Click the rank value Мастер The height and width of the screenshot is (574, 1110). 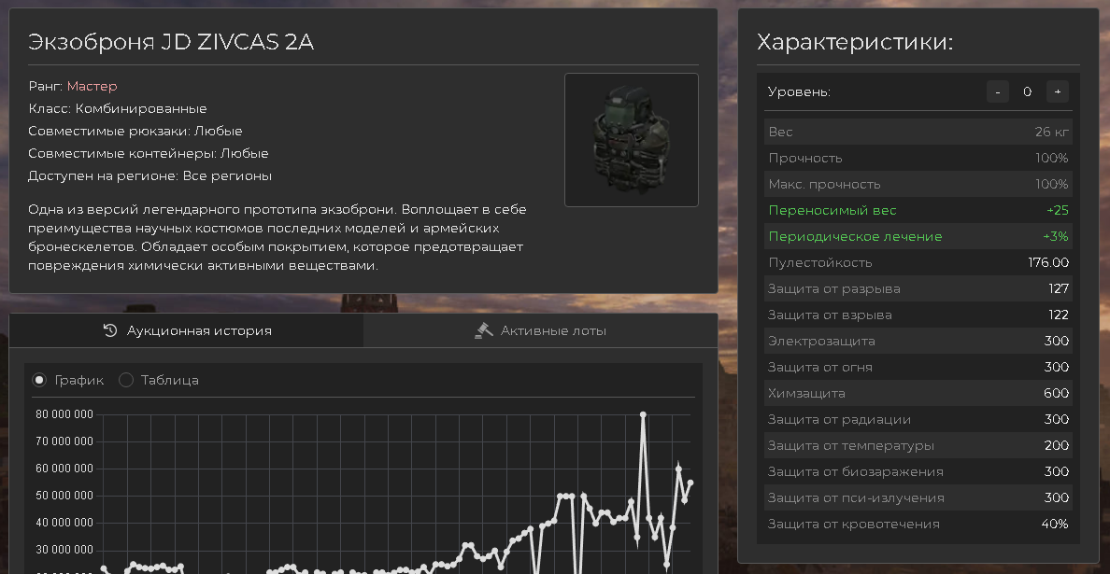pos(92,86)
